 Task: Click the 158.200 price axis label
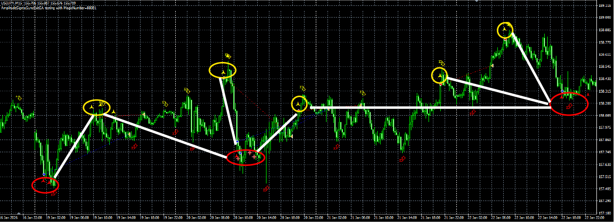(605, 103)
